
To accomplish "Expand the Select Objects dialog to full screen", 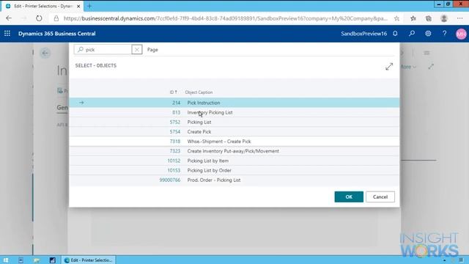I will pyautogui.click(x=389, y=67).
